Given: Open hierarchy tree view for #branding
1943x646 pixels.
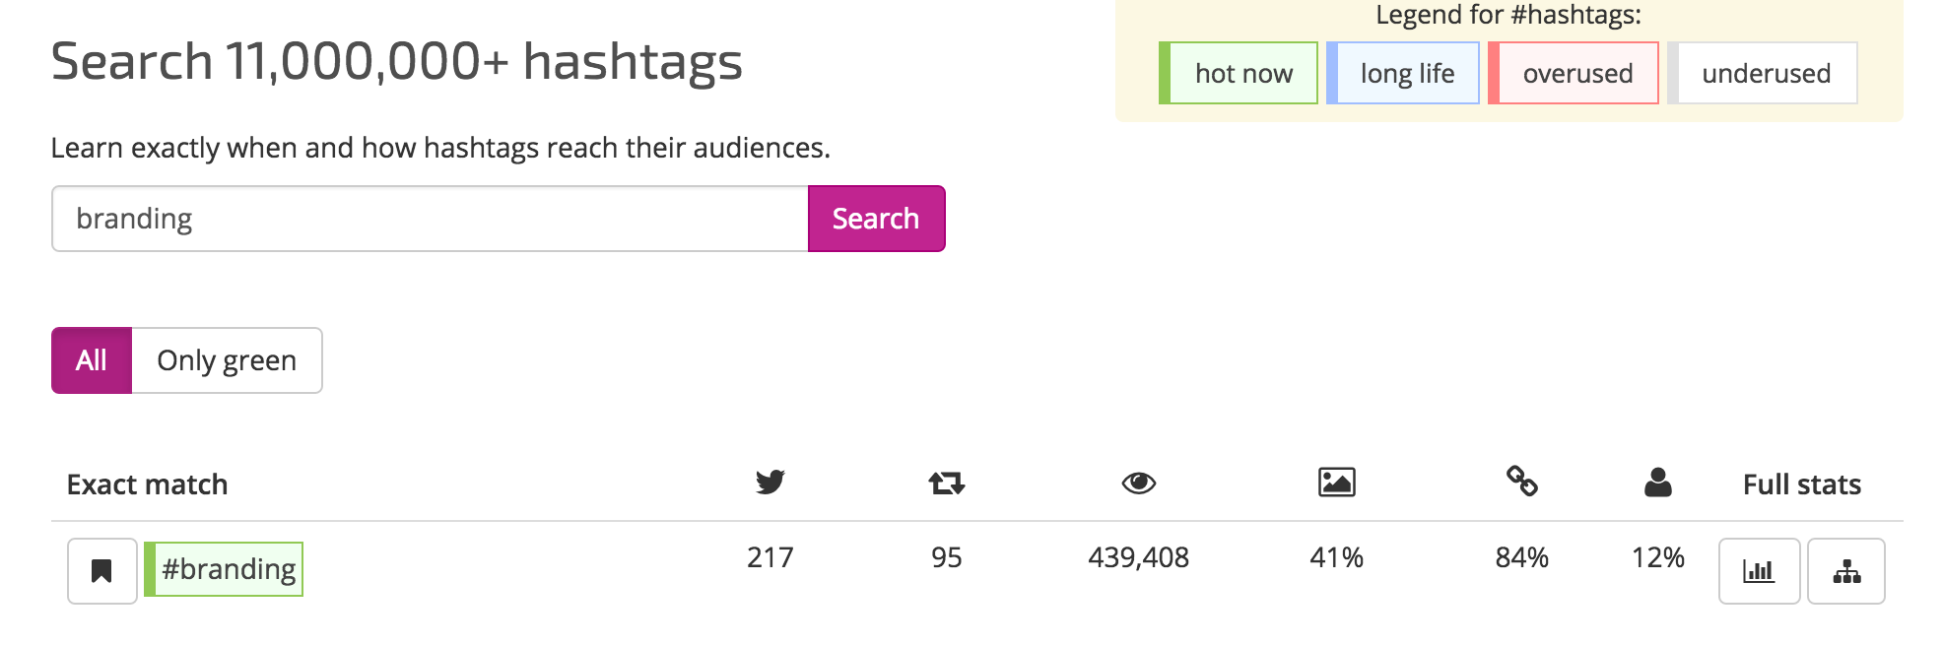Looking at the screenshot, I should click(x=1846, y=571).
